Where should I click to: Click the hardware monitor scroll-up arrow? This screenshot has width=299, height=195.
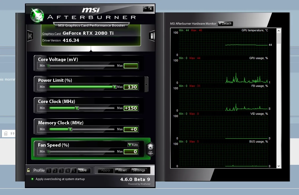279,31
